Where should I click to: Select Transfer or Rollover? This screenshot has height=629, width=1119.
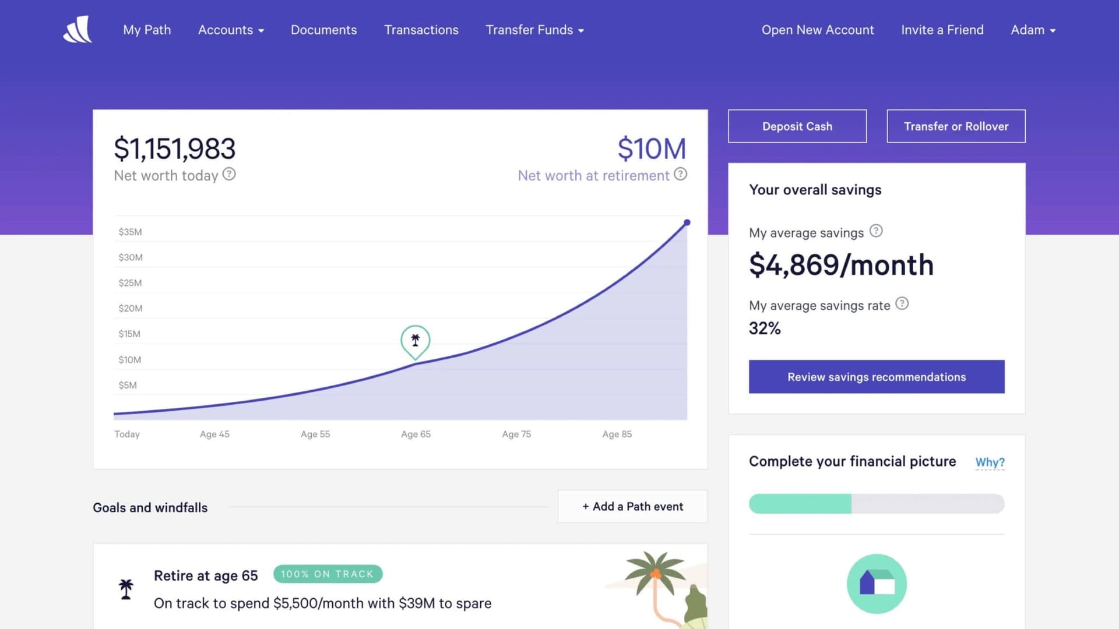click(x=956, y=126)
